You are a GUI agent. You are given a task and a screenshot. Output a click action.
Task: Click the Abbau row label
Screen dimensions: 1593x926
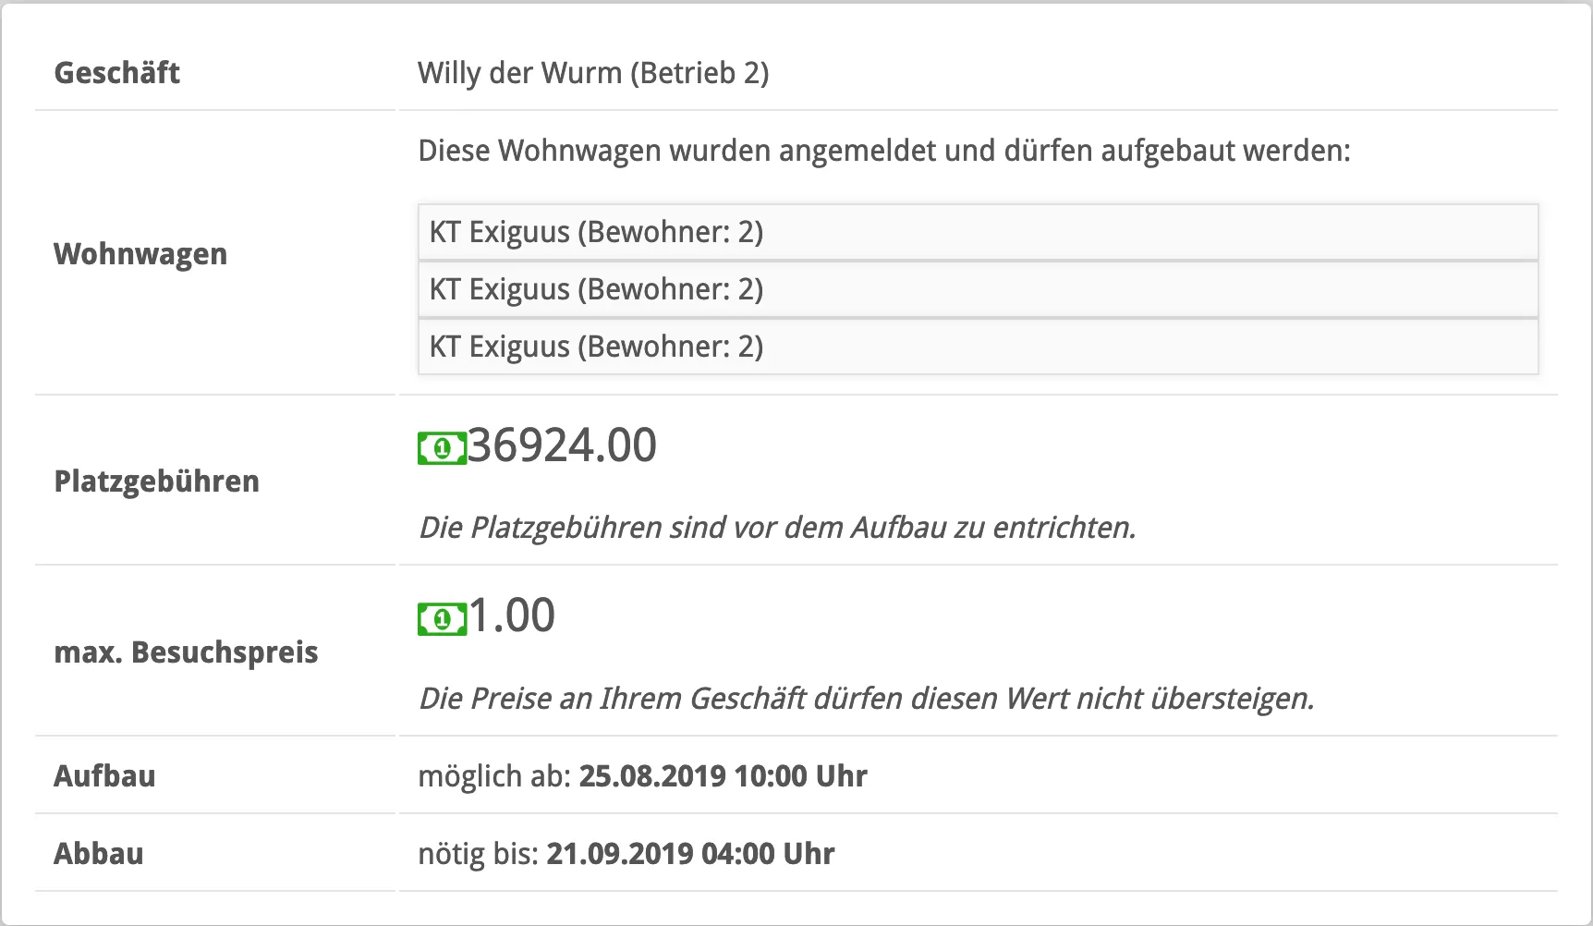pos(99,854)
